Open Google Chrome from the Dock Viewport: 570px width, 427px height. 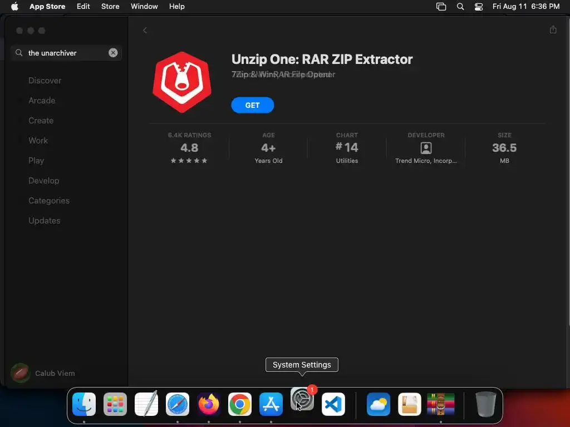(240, 404)
